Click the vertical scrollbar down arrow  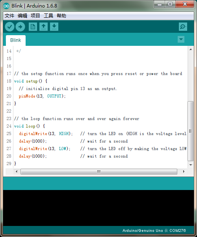(191, 165)
